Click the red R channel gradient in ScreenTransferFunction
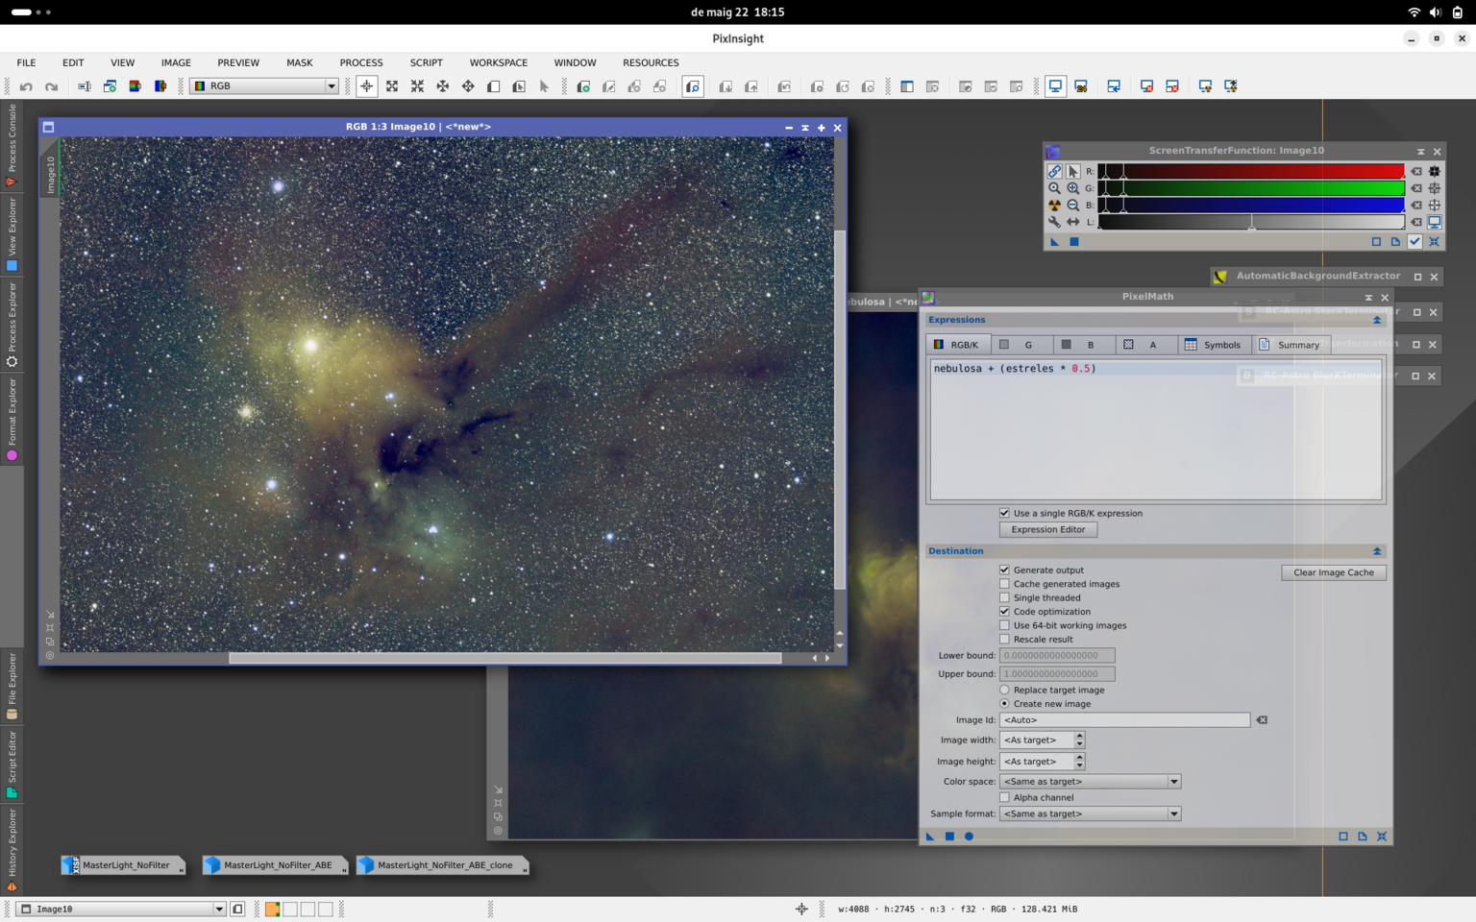 1251,171
